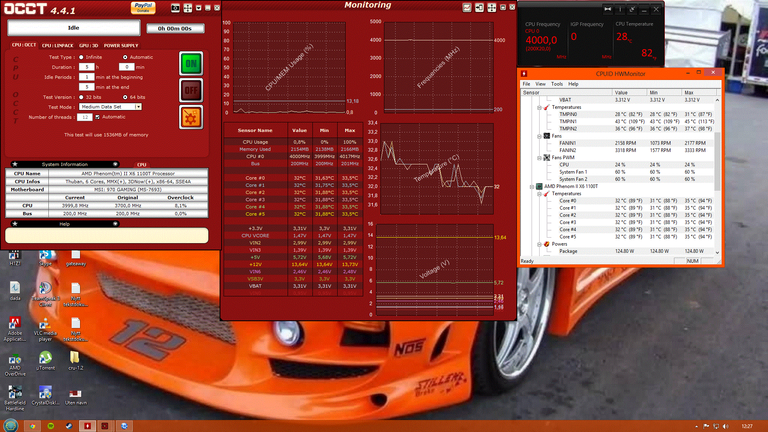768x432 pixels.
Task: Open the TeamSpeak 3 Client desktop icon
Action: click(45, 294)
